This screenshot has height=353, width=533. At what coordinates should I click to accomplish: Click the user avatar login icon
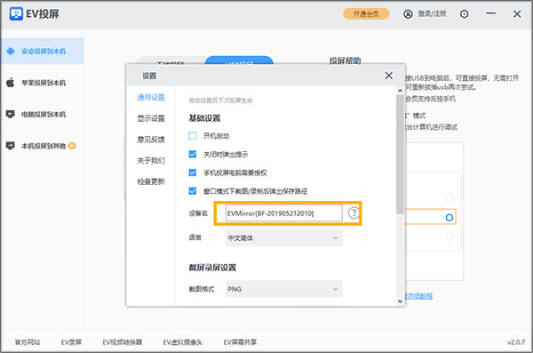click(408, 14)
